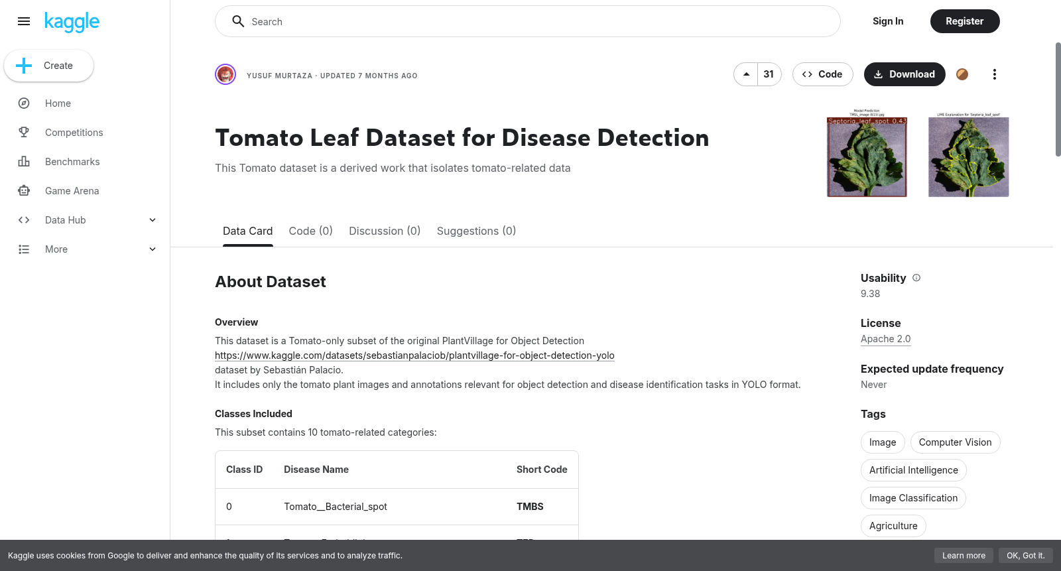This screenshot has height=571, width=1061.
Task: Click the Benchmarks bar chart icon
Action: click(24, 162)
